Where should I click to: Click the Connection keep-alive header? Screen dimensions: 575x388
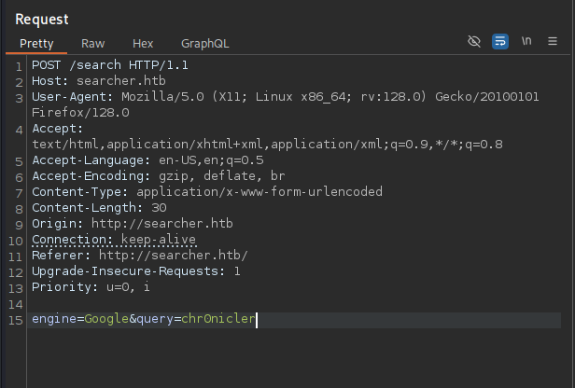[114, 240]
